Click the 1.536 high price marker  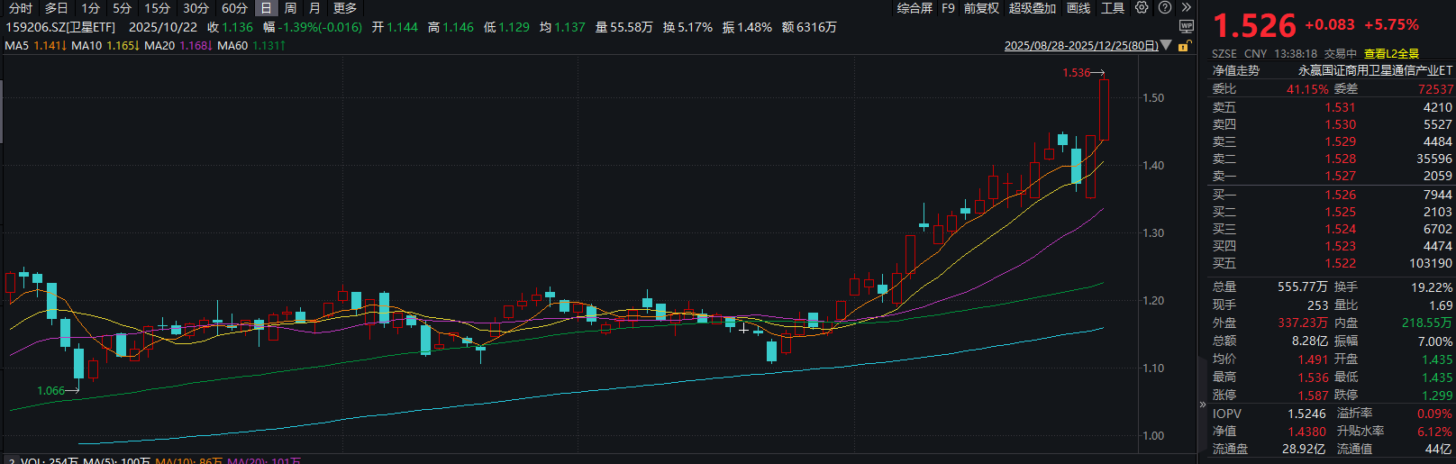[x=1077, y=73]
